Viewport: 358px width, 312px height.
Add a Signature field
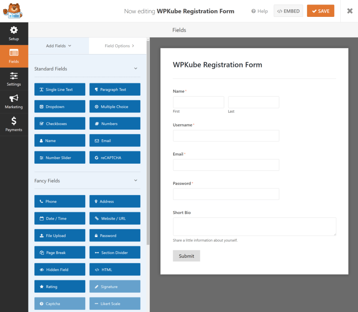[115, 287]
